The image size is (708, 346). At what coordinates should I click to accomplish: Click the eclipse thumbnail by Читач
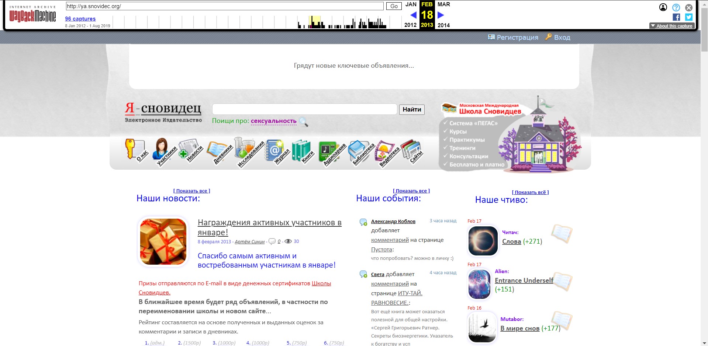pos(483,241)
